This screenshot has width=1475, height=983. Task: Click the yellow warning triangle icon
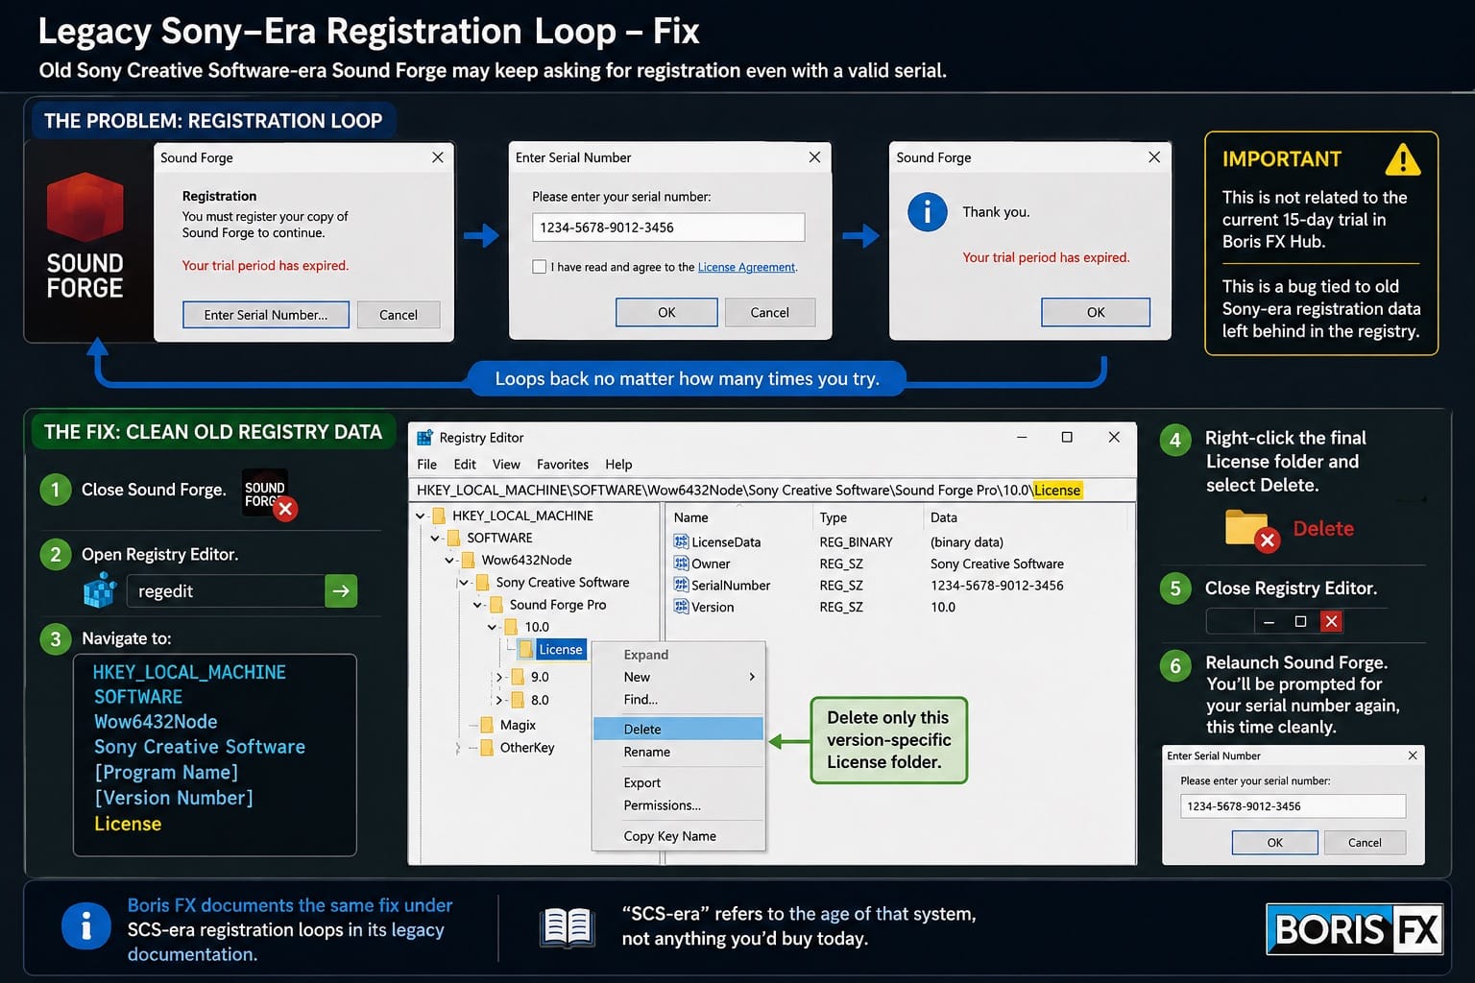[1403, 159]
